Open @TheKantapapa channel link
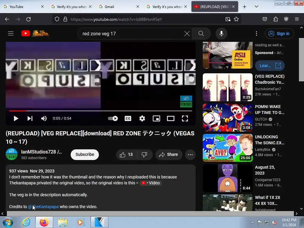The height and width of the screenshot is (228, 304). pyautogui.click(x=43, y=207)
